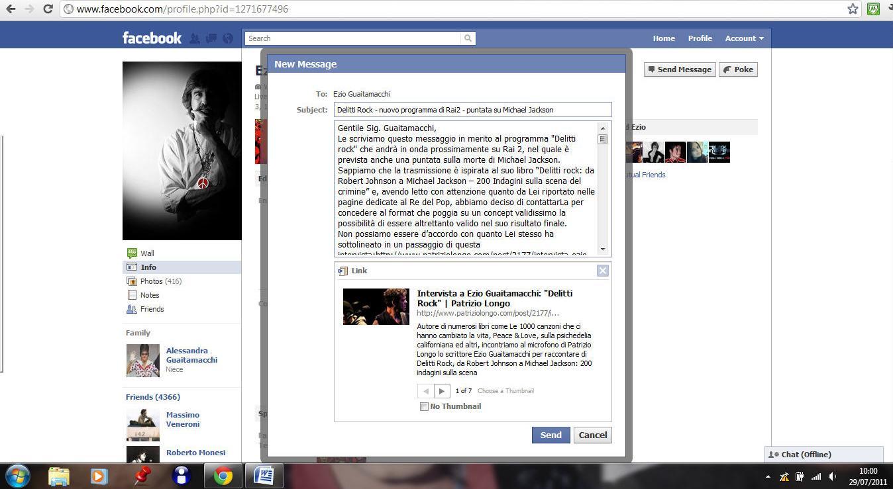The width and height of the screenshot is (893, 489).
Task: Open the Windows Start menu
Action: tap(18, 476)
